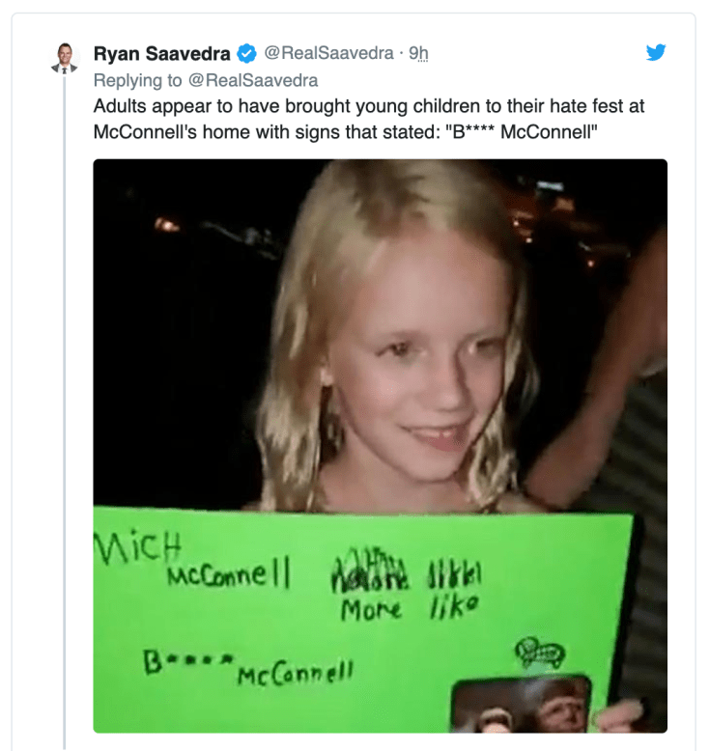
Task: Click the quoted "B**** McConnell" in the tweet text
Action: click(525, 131)
